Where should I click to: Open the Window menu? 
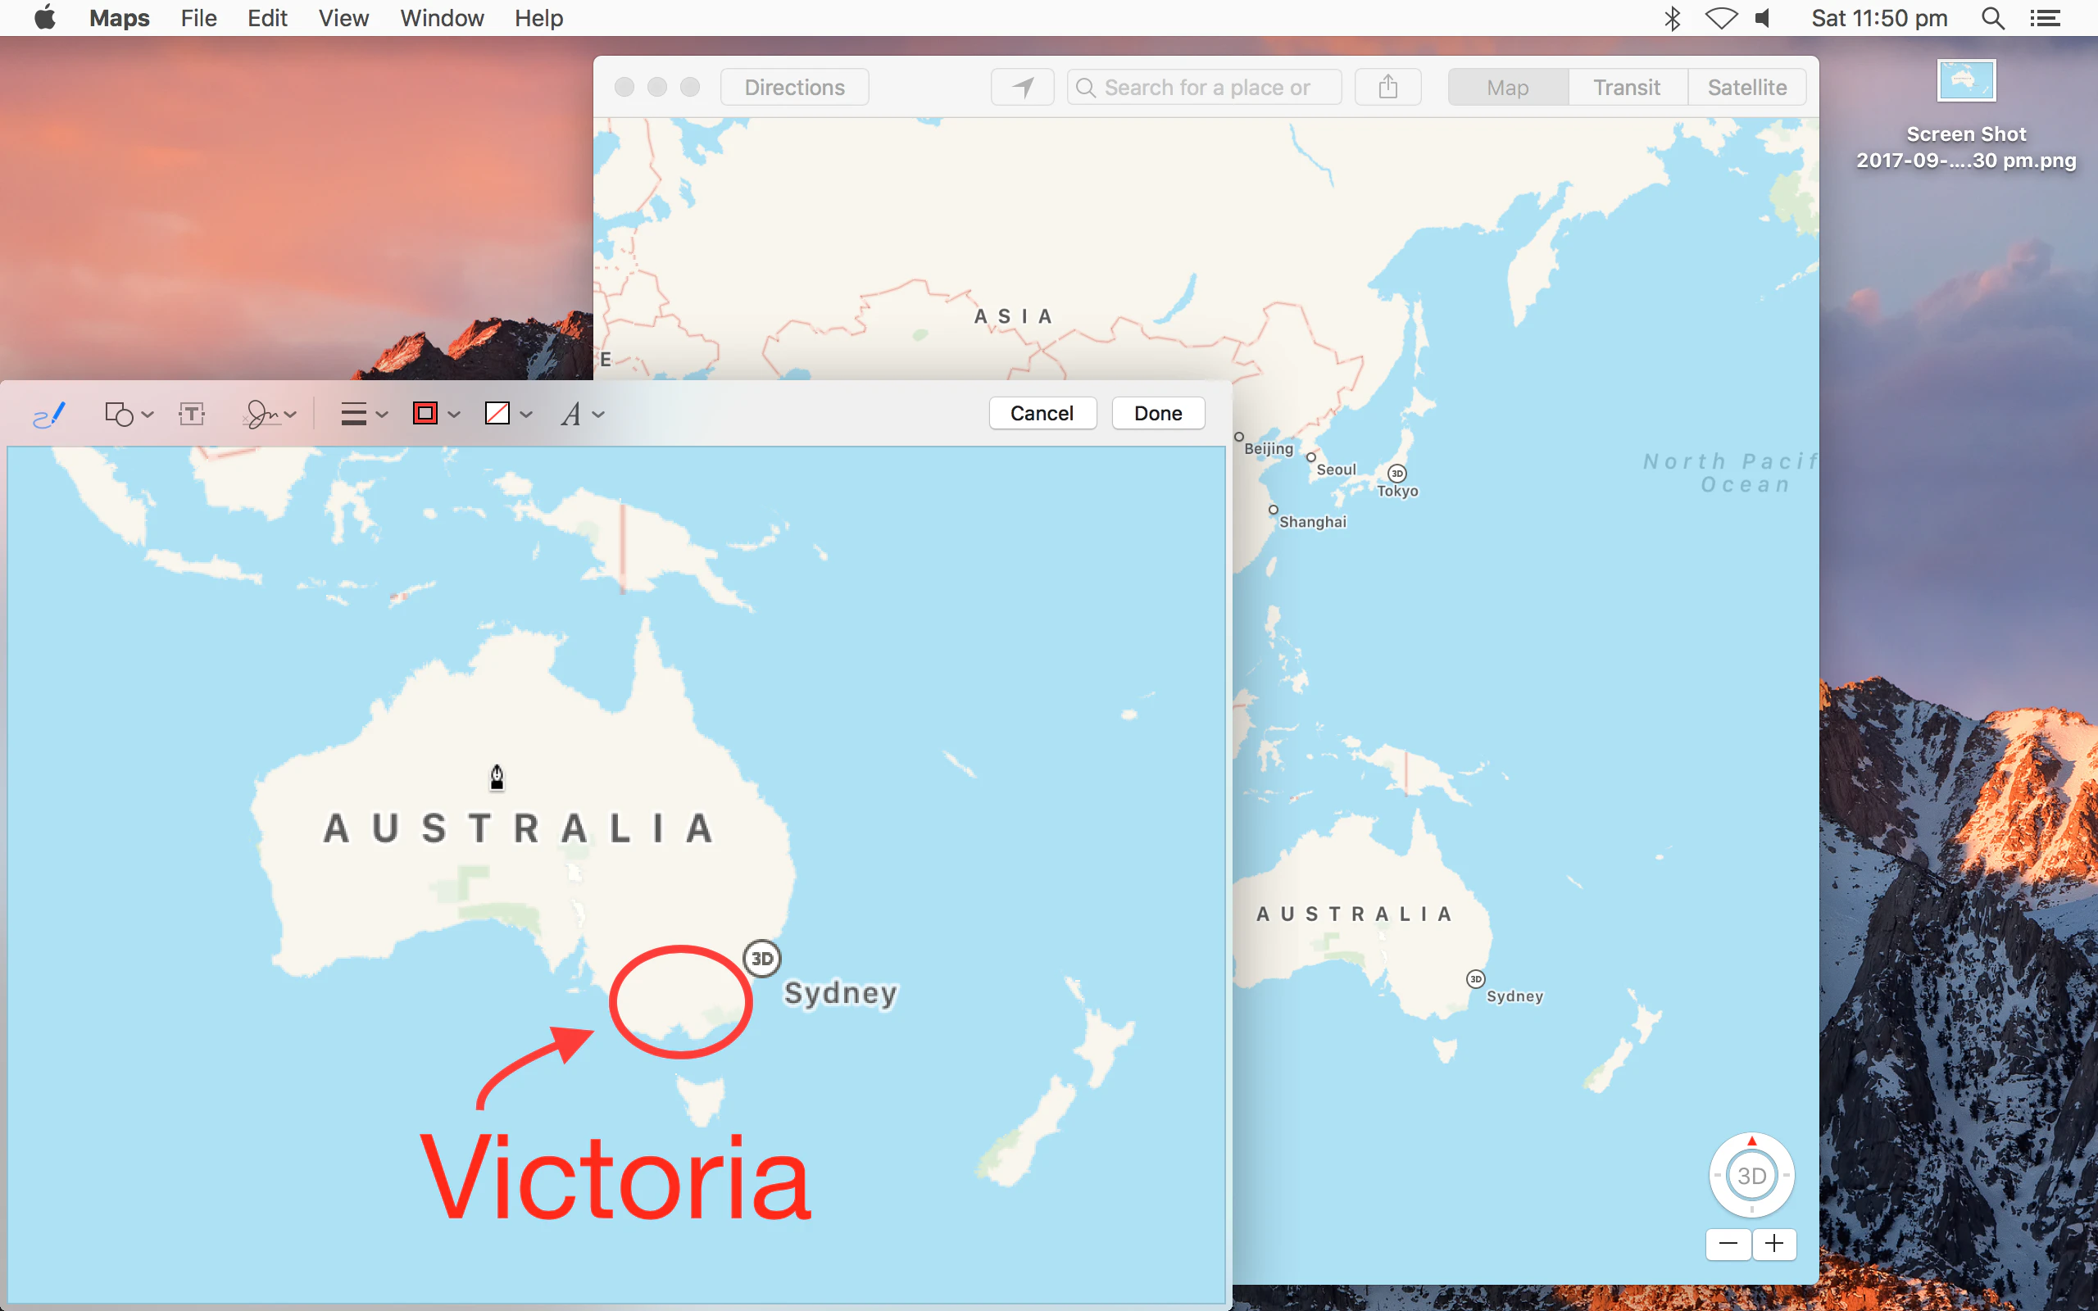441,18
